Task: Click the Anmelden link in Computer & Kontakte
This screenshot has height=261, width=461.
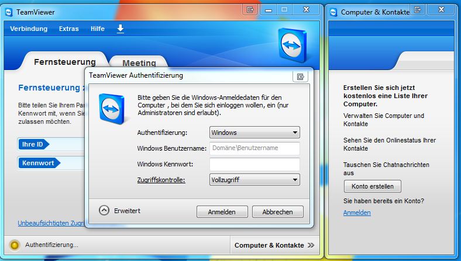Action: coord(357,213)
